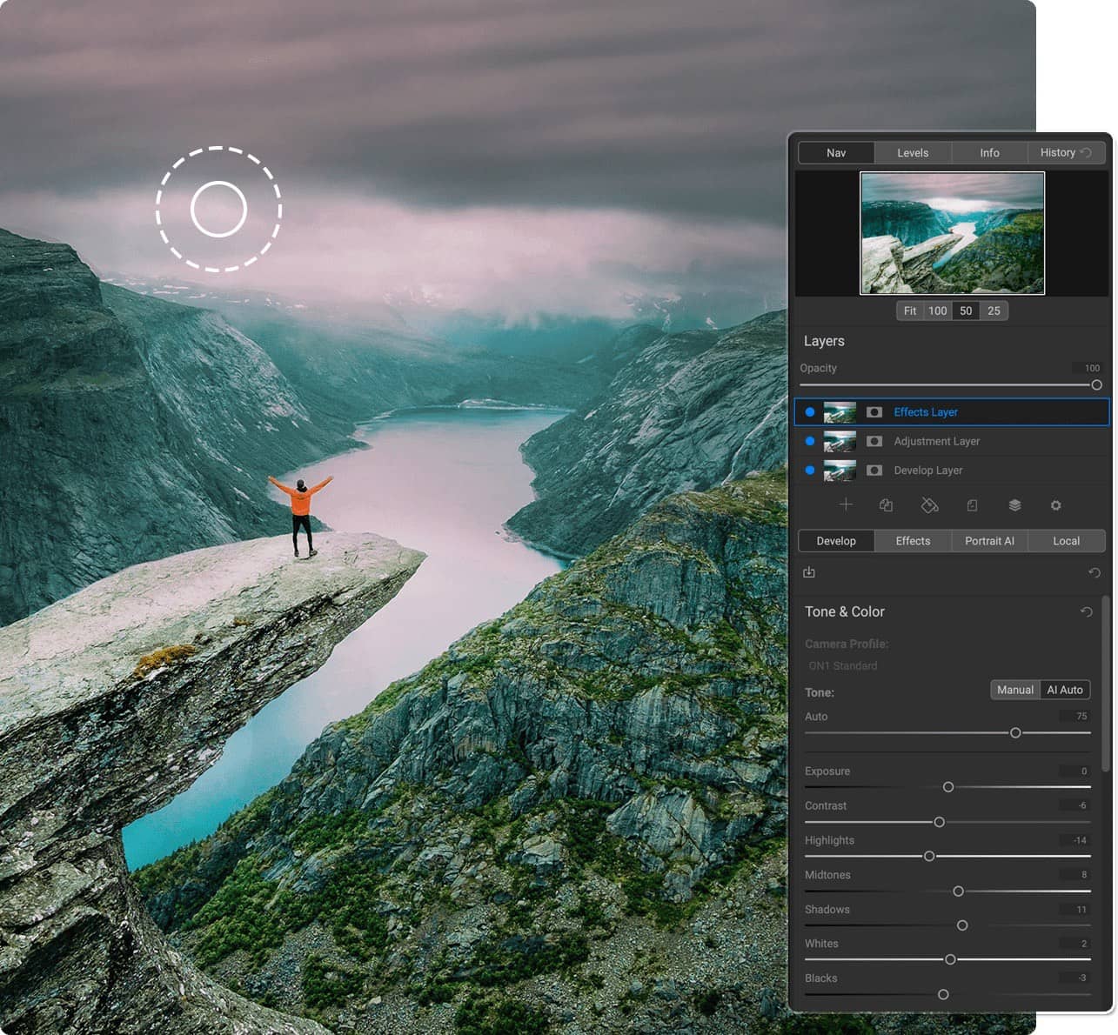Switch to the Local tab
This screenshot has width=1118, height=1035.
point(1066,541)
